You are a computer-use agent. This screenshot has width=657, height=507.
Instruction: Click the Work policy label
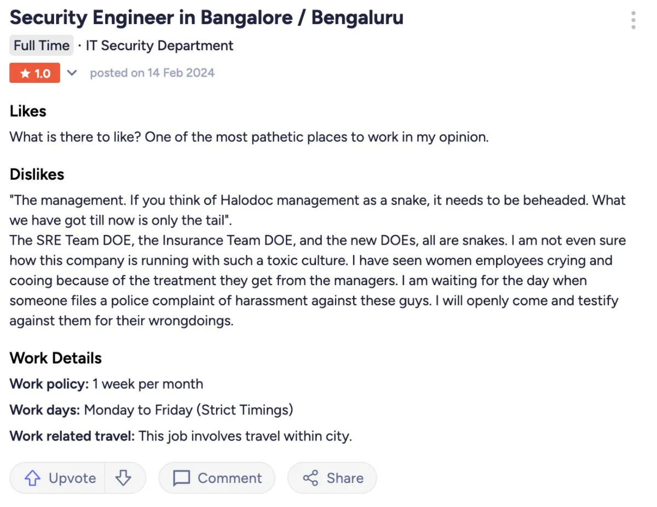click(x=49, y=384)
